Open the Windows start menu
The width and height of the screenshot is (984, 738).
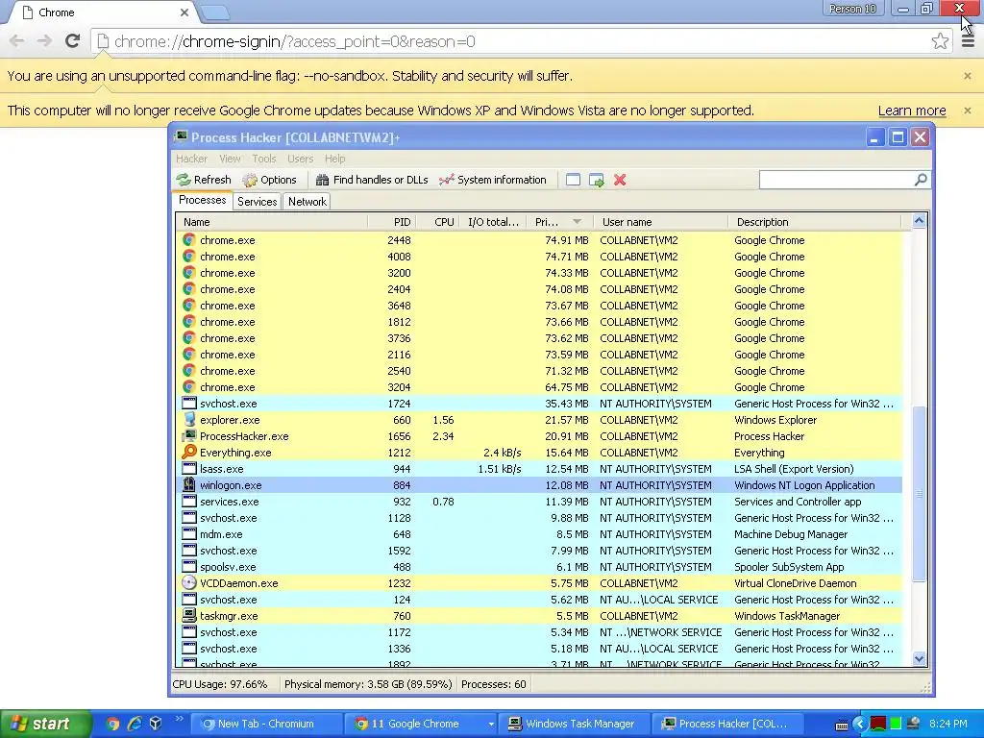44,724
